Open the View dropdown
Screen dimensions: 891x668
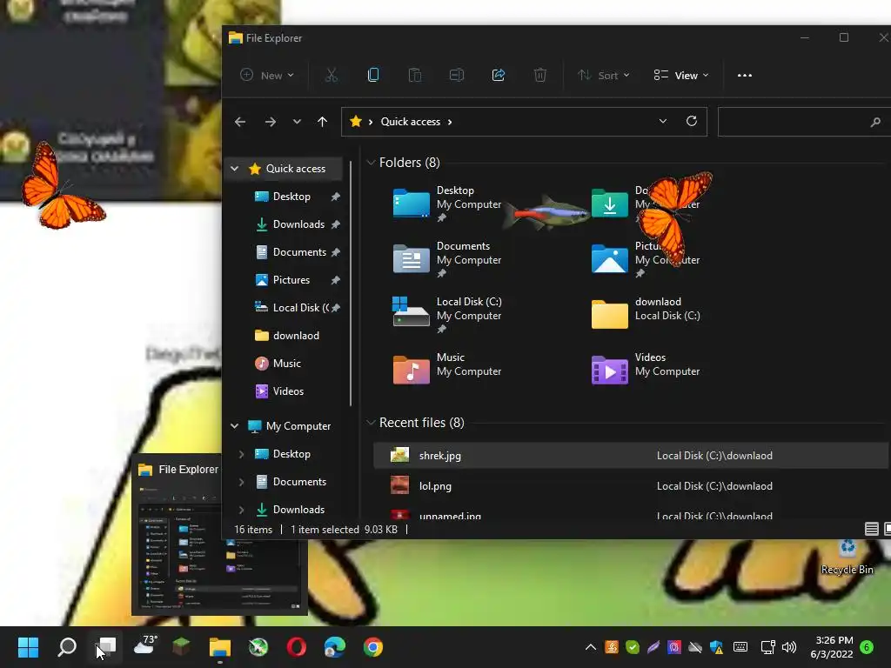pyautogui.click(x=681, y=75)
